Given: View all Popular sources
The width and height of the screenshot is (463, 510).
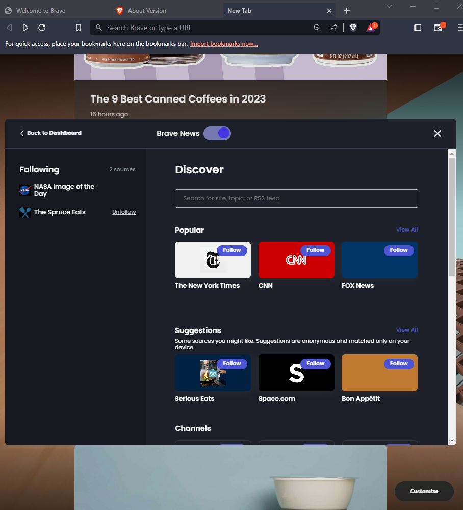Looking at the screenshot, I should tap(407, 229).
